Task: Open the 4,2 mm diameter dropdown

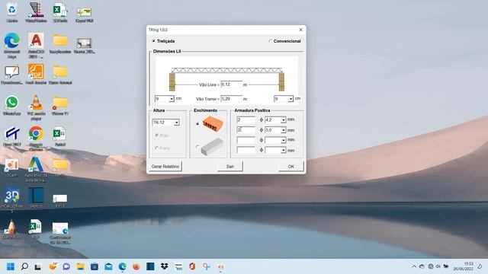Action: point(283,120)
